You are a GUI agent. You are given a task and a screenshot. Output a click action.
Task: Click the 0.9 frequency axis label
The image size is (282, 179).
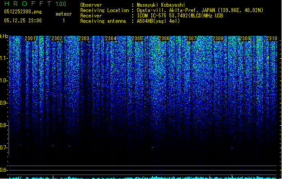click(3, 103)
